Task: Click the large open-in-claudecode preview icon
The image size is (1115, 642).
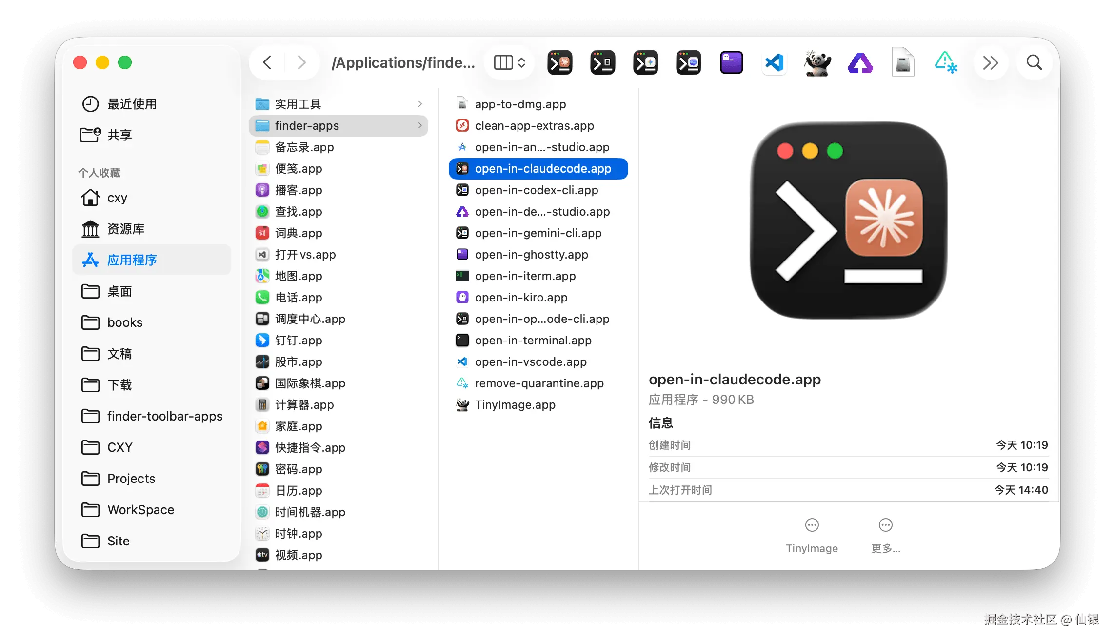Action: pyautogui.click(x=848, y=220)
